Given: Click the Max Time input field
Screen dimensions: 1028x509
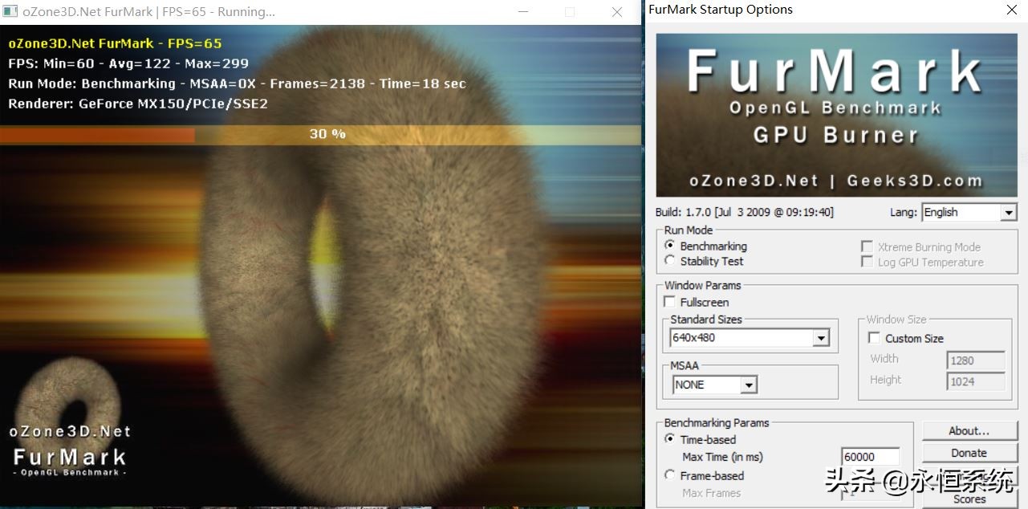Looking at the screenshot, I should click(x=870, y=457).
